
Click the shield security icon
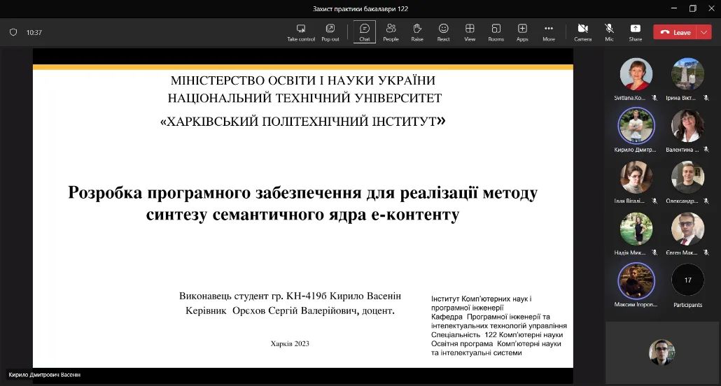13,32
